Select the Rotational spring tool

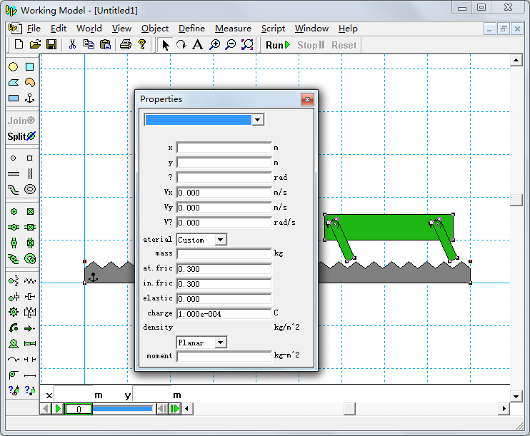tap(14, 281)
